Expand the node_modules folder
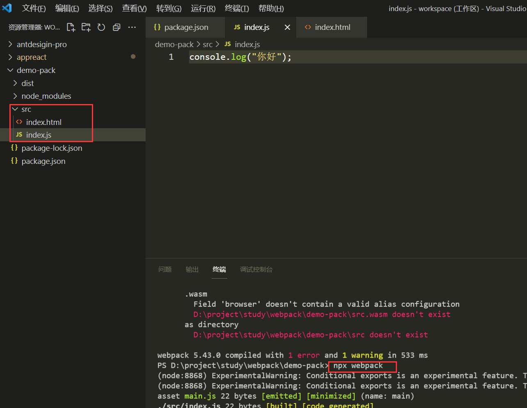This screenshot has height=408, width=527. pyautogui.click(x=73, y=96)
